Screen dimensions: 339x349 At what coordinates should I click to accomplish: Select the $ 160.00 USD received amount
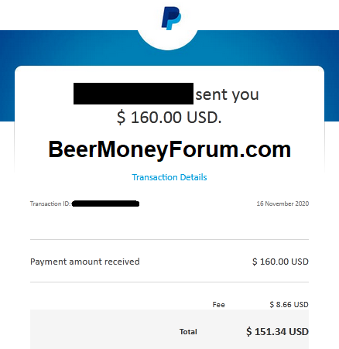click(280, 262)
